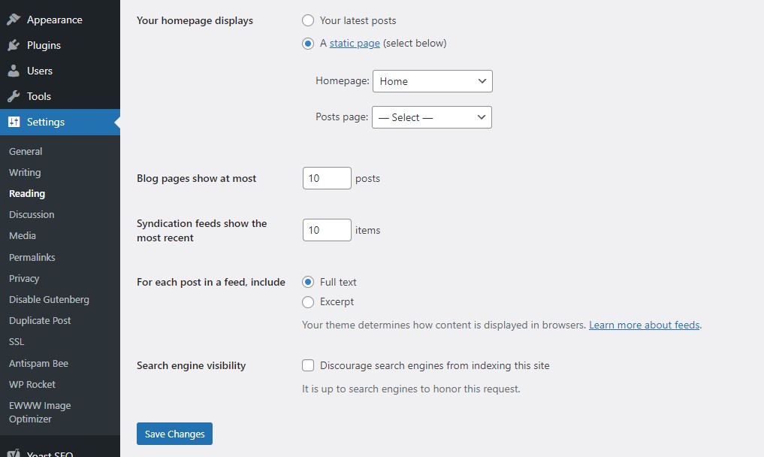The image size is (764, 457).
Task: Open the Homepage dropdown
Action: pyautogui.click(x=433, y=81)
